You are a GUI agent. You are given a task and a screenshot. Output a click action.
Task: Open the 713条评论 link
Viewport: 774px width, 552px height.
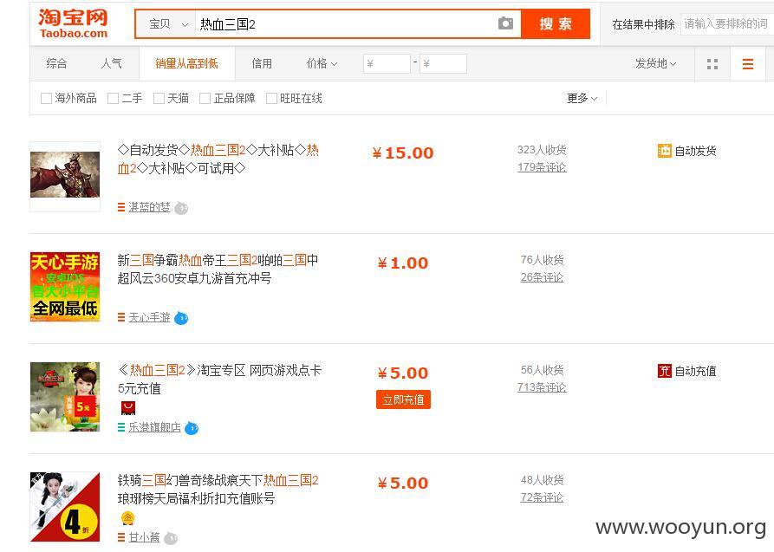pyautogui.click(x=542, y=387)
